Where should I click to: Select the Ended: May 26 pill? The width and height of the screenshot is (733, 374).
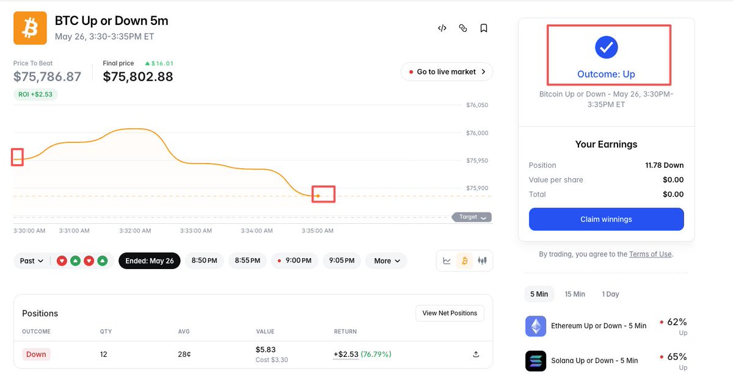(150, 261)
